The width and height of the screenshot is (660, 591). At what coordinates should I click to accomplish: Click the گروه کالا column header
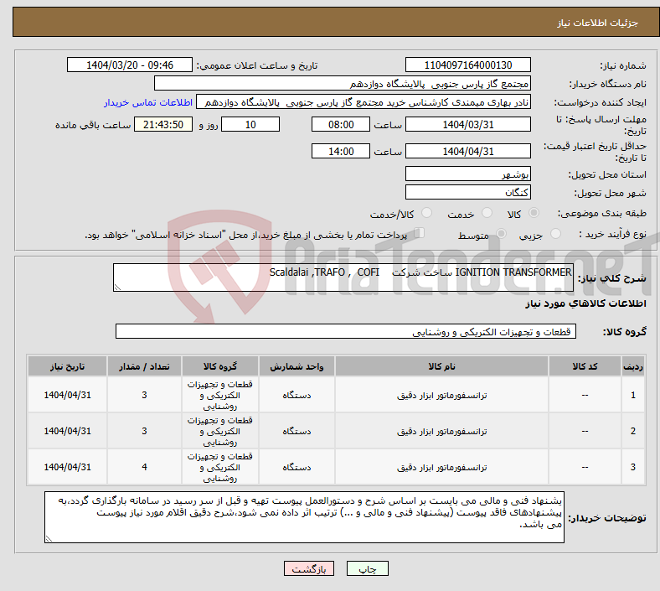220,366
